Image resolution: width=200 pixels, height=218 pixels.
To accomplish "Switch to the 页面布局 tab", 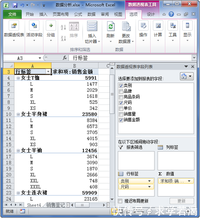I will (61, 14).
